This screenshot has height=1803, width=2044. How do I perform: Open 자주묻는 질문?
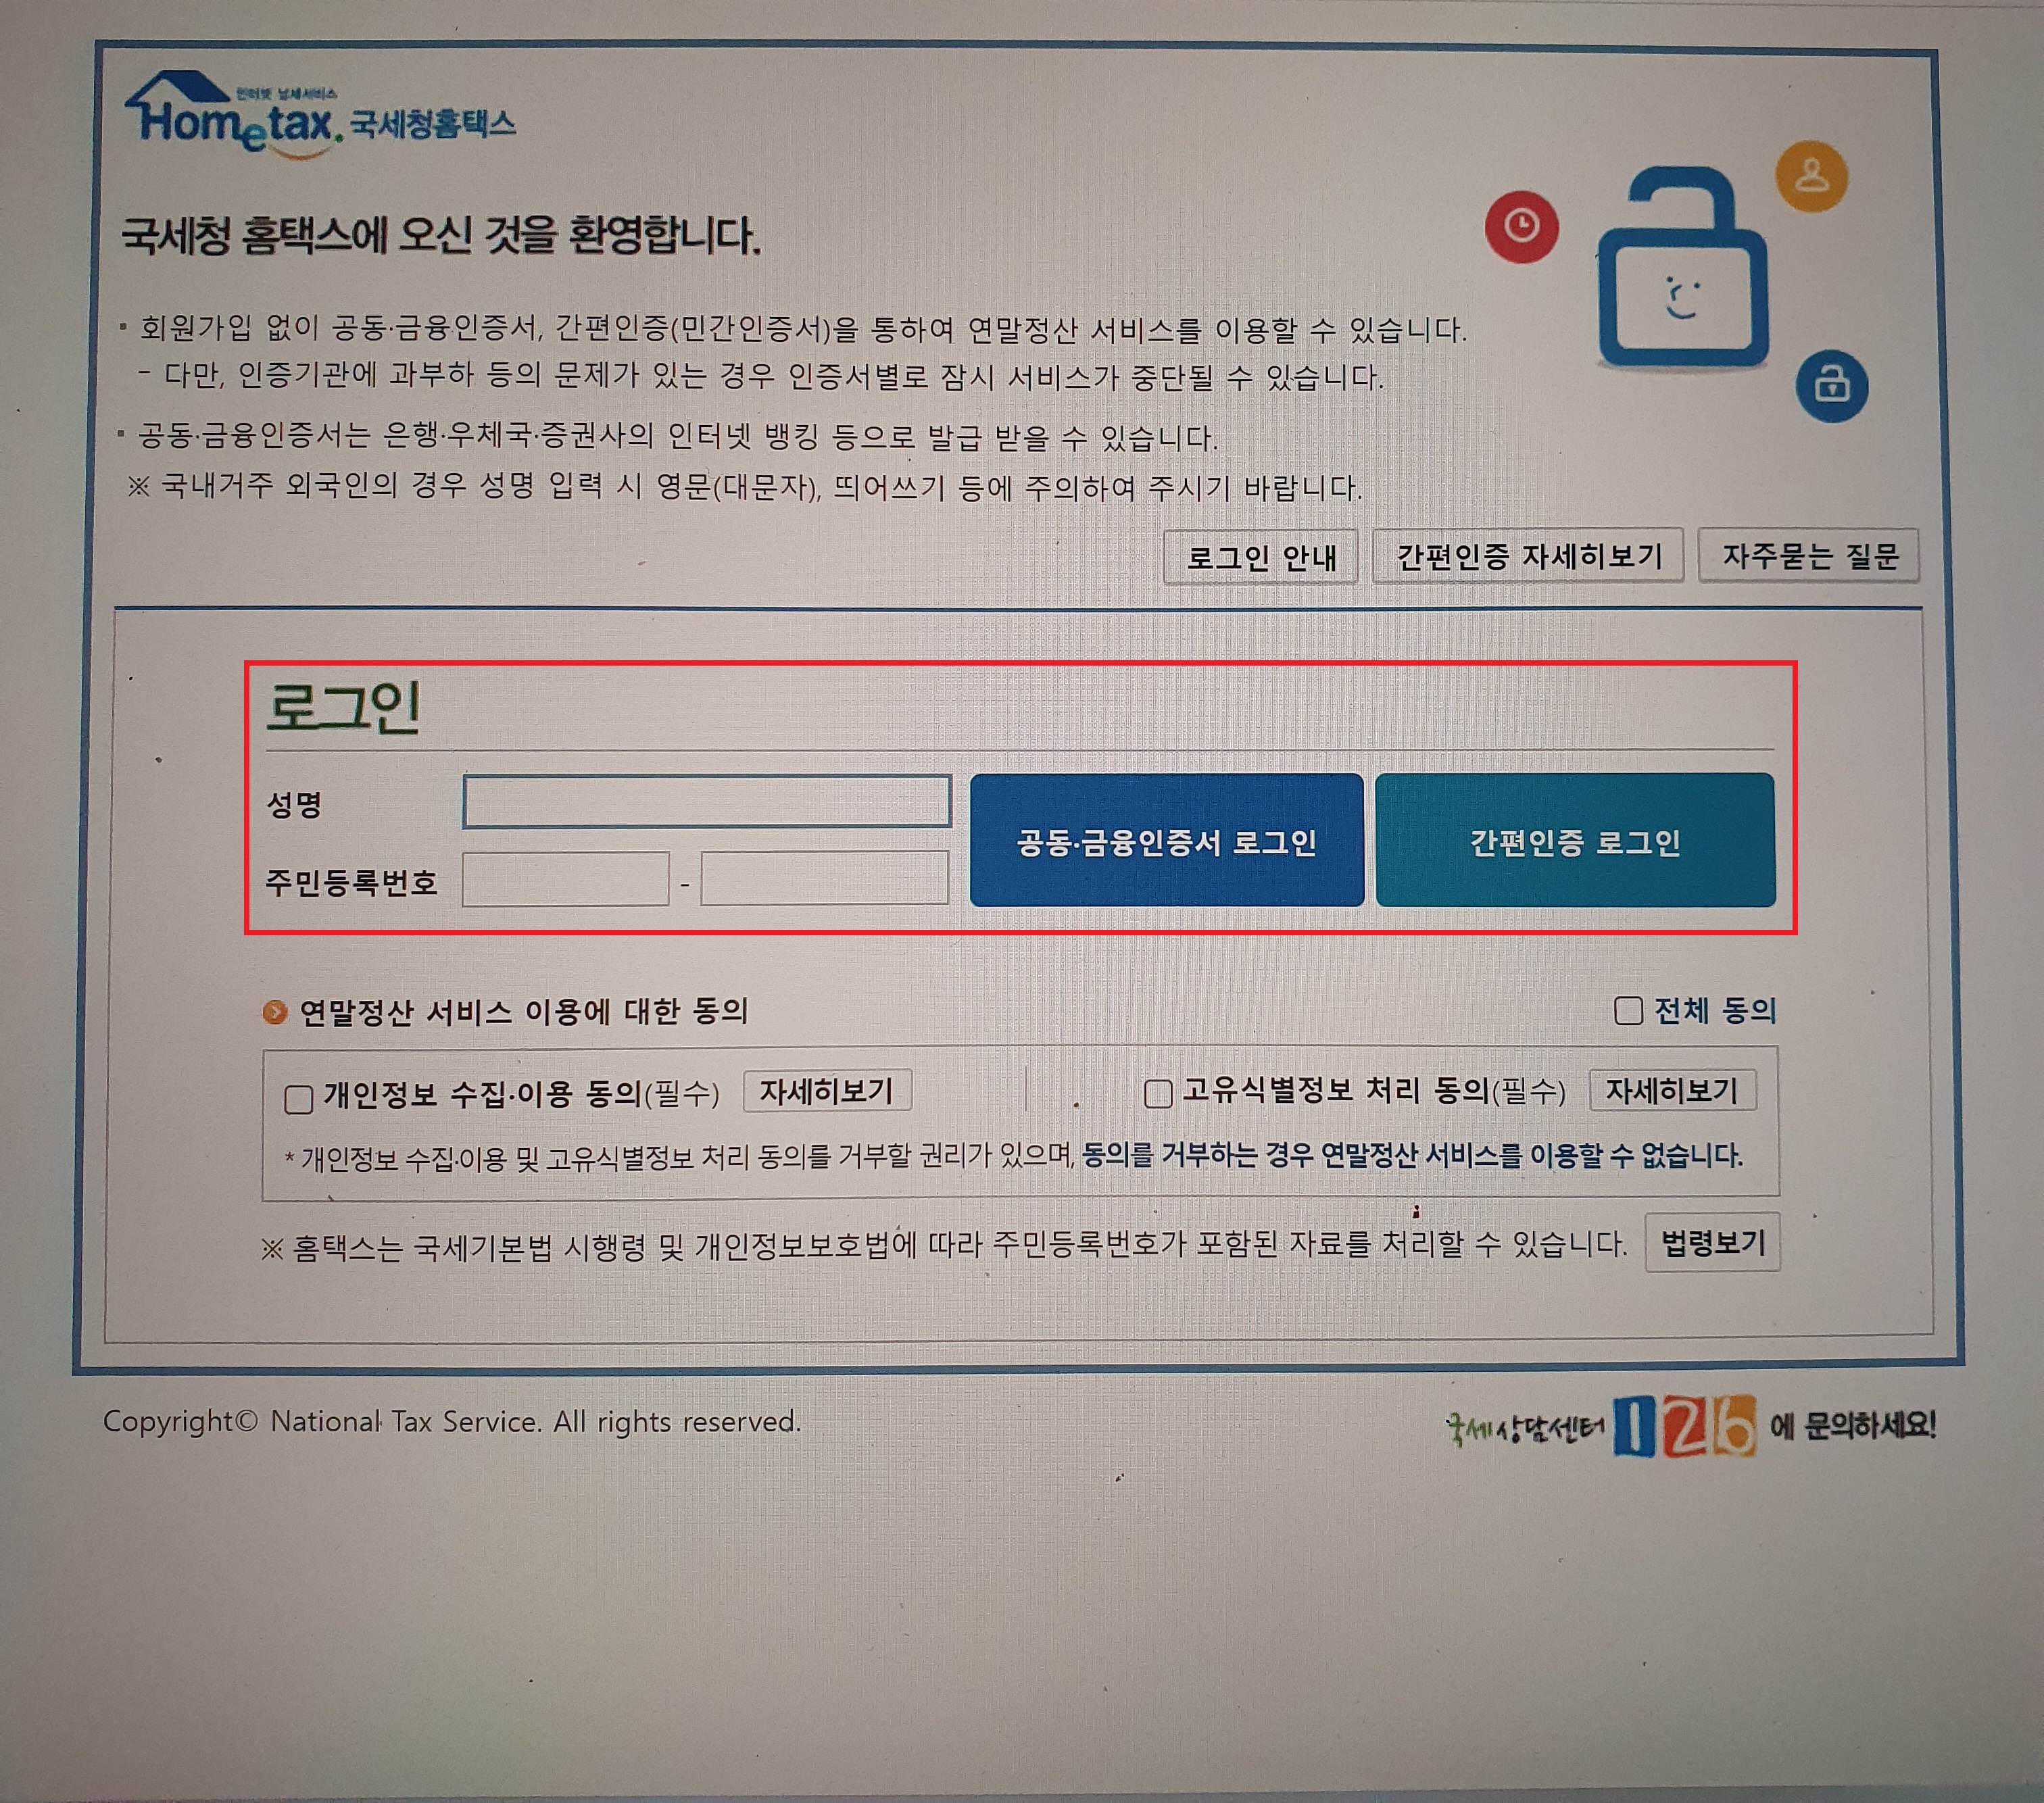coord(1809,555)
